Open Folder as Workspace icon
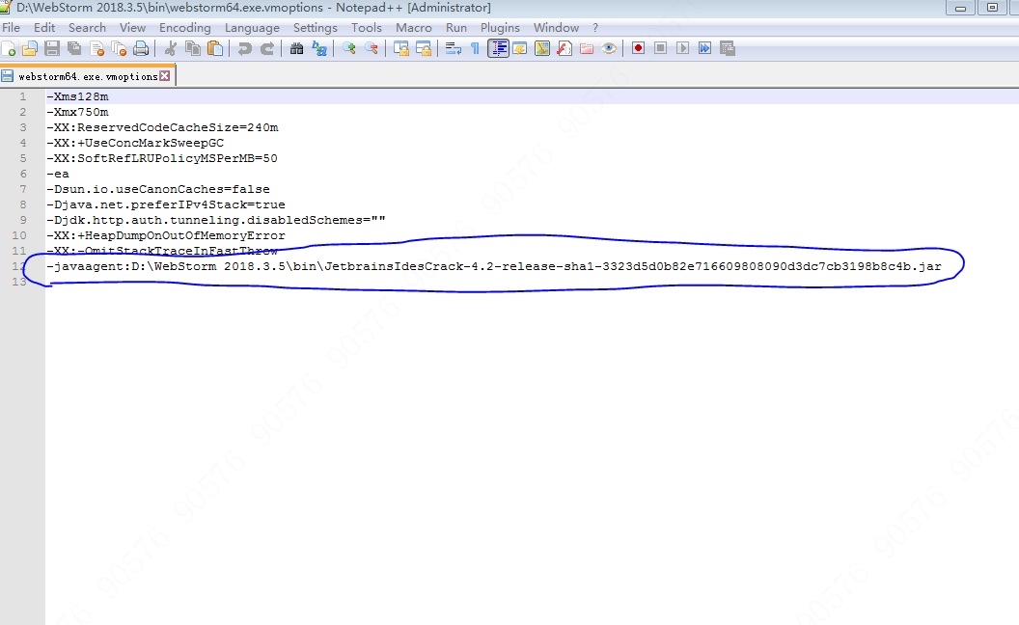This screenshot has height=625, width=1019. (587, 49)
